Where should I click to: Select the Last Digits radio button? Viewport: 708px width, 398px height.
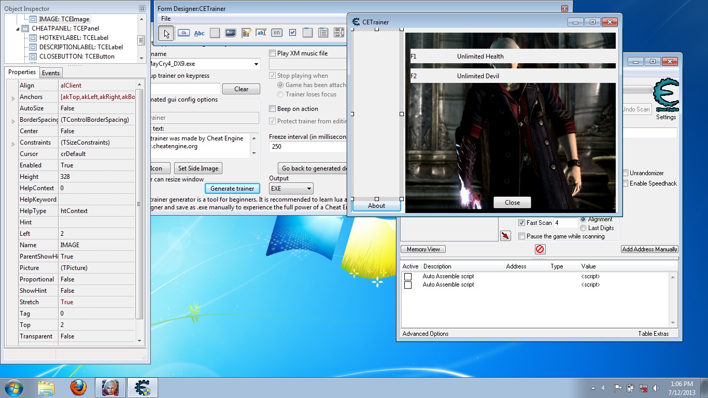point(583,228)
